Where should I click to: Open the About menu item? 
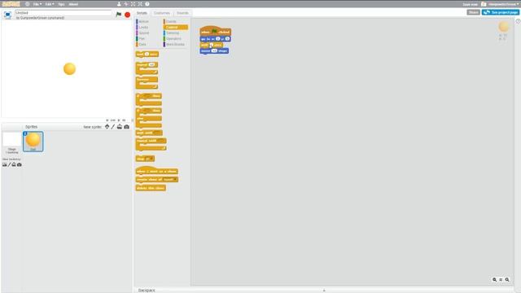pos(73,4)
